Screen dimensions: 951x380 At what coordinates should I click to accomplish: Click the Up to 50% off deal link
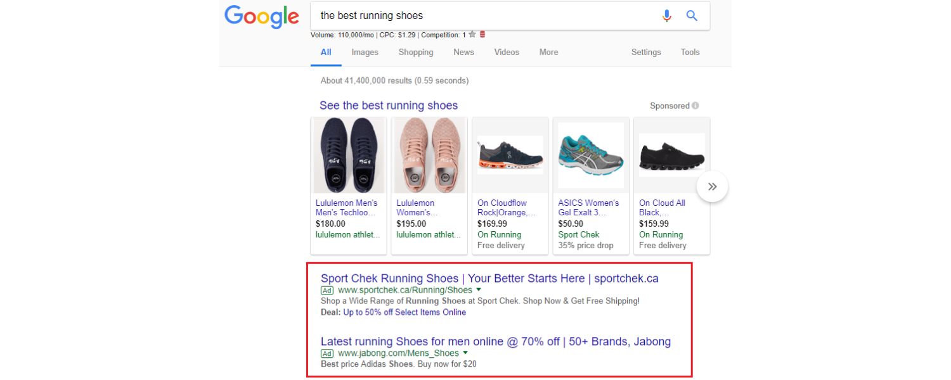[404, 312]
